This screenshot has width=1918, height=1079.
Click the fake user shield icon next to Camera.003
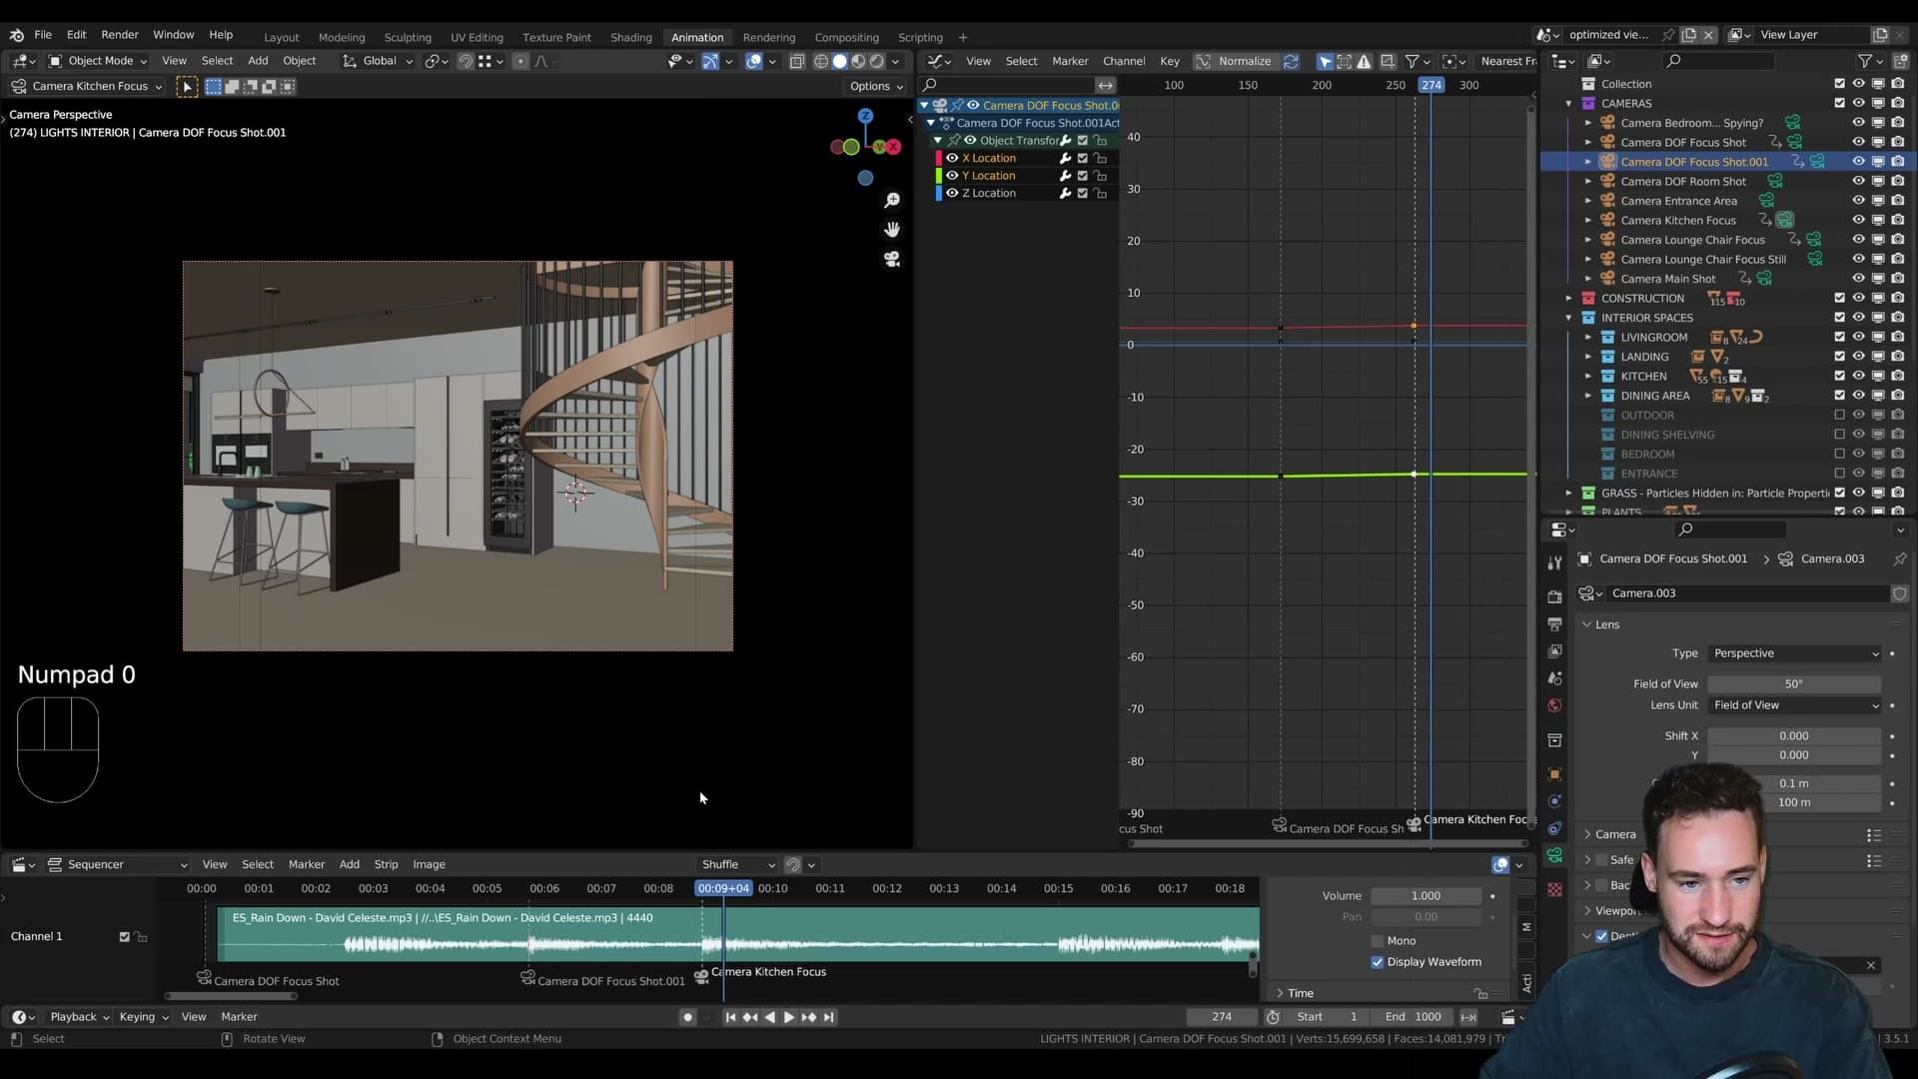point(1899,593)
